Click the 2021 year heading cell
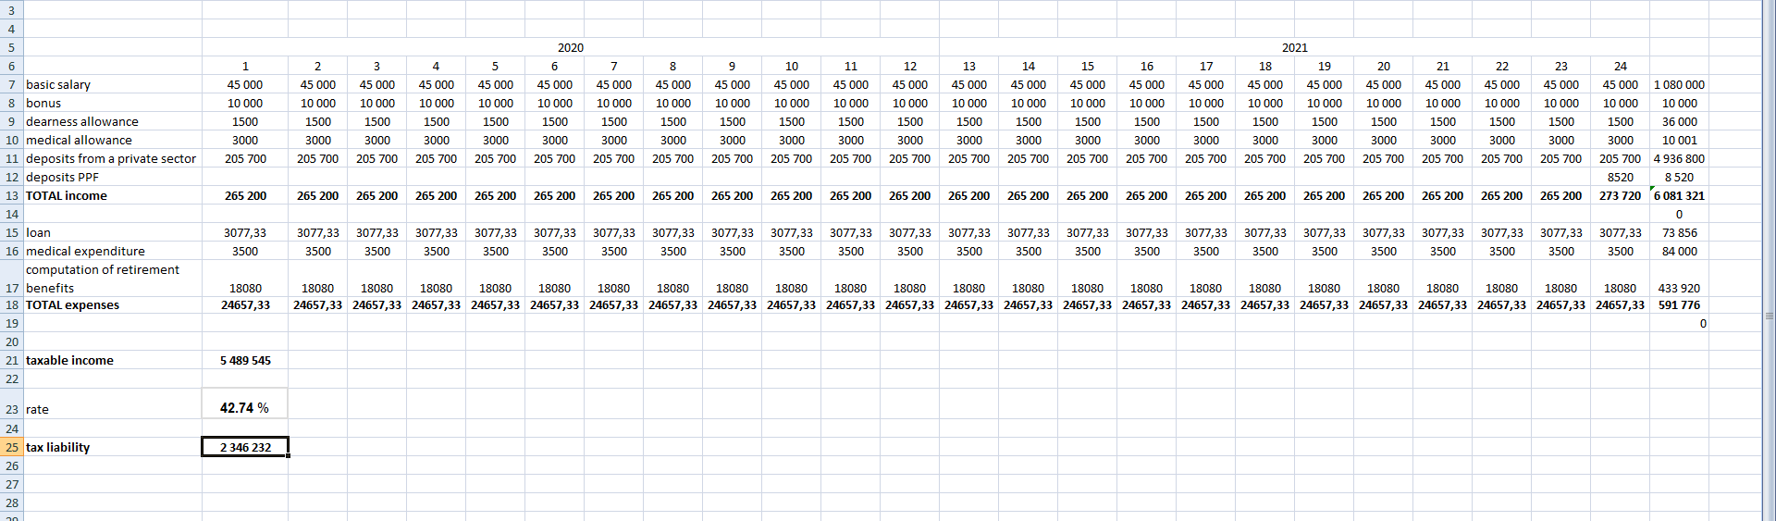1776x521 pixels. click(1294, 47)
